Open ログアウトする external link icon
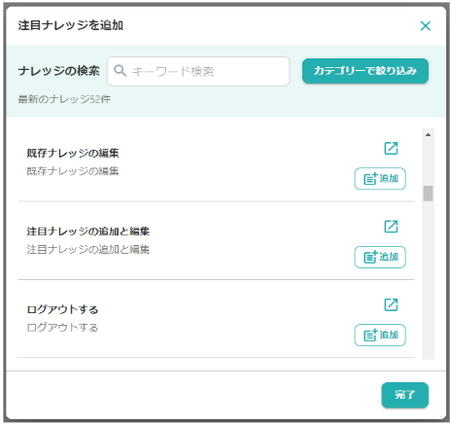This screenshot has height=425, width=452. (x=391, y=304)
